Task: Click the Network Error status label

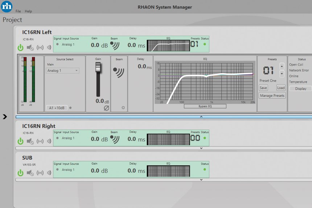Action: tap(299, 70)
